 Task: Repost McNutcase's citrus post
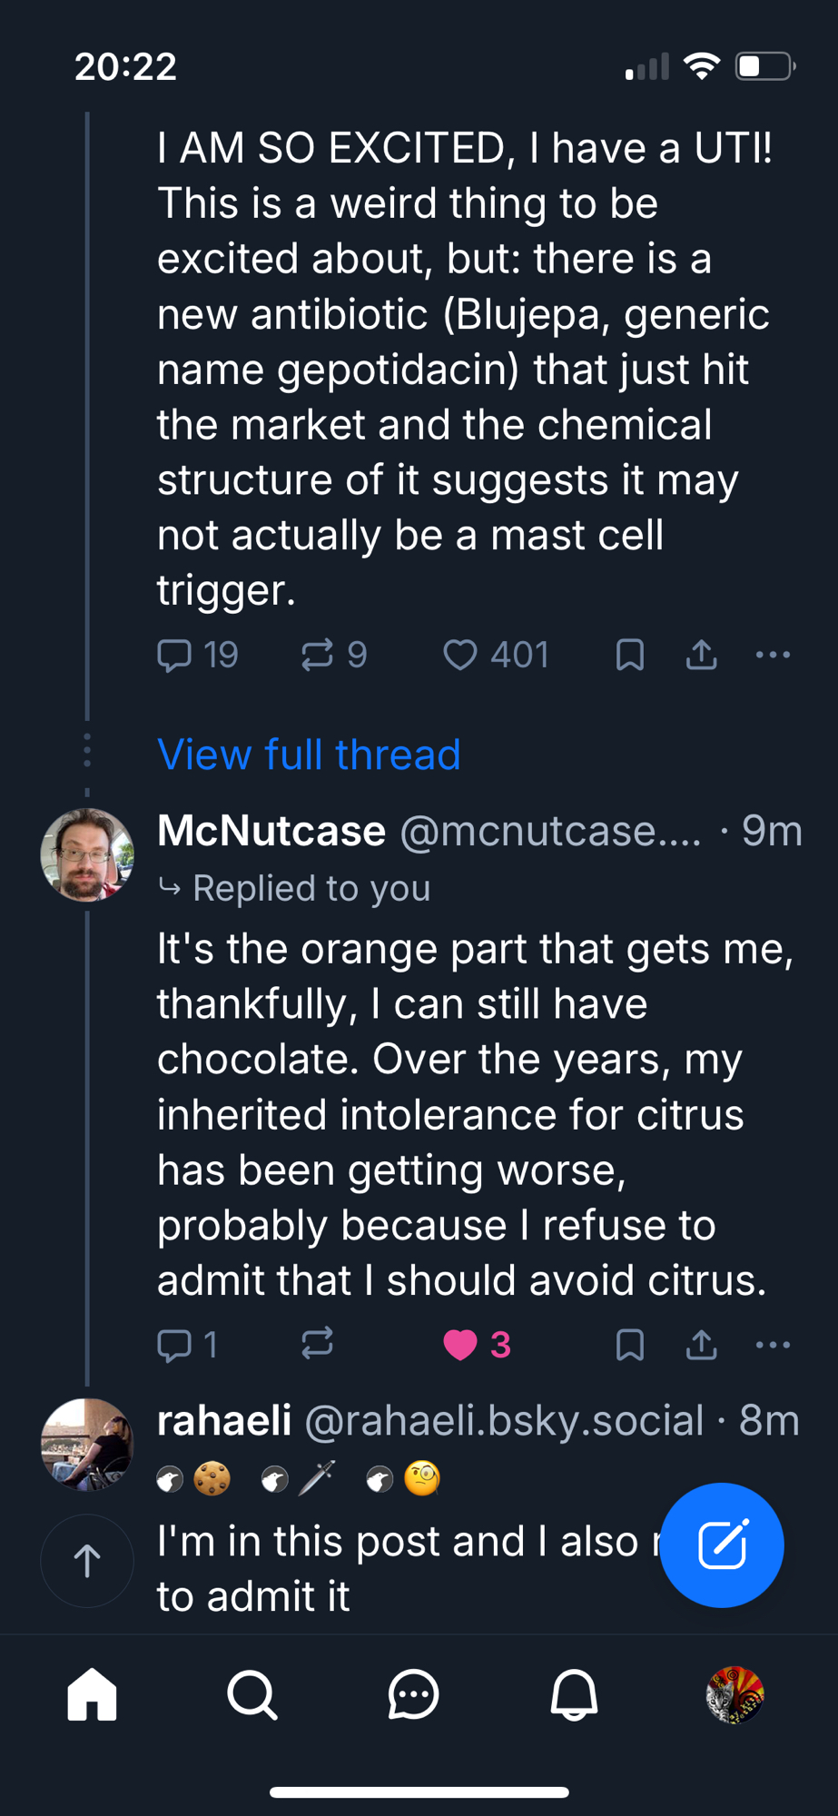point(317,1345)
